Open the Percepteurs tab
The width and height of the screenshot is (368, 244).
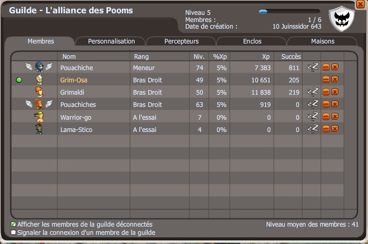[182, 41]
